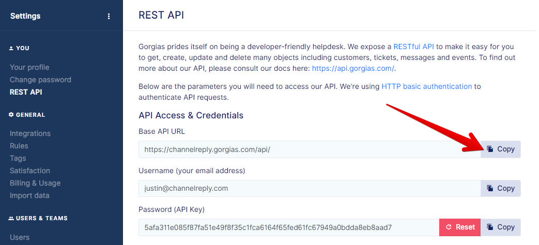This screenshot has height=245, width=539.
Task: Navigate to Tags settings
Action: pyautogui.click(x=18, y=158)
